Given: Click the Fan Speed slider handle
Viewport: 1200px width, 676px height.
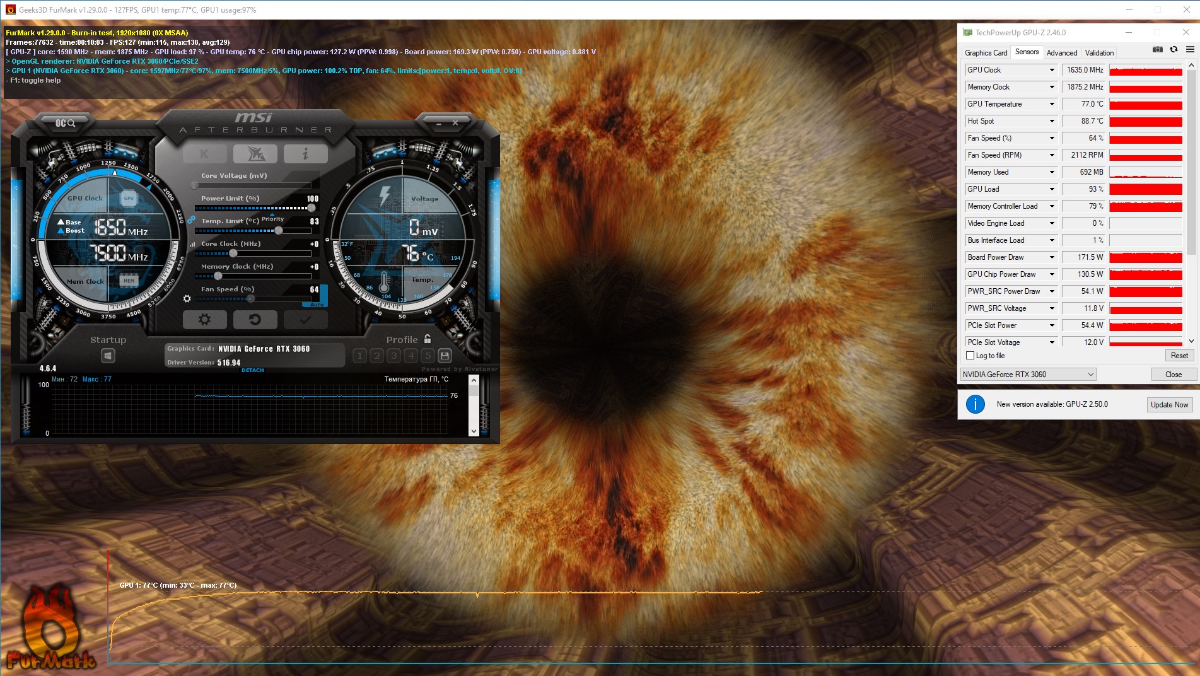Looking at the screenshot, I should (x=250, y=299).
